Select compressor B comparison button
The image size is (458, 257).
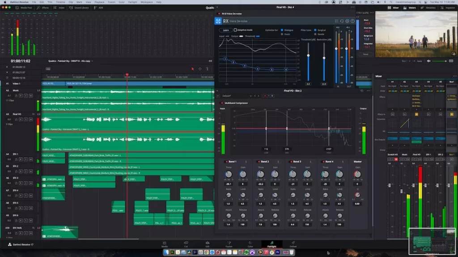(x=272, y=96)
